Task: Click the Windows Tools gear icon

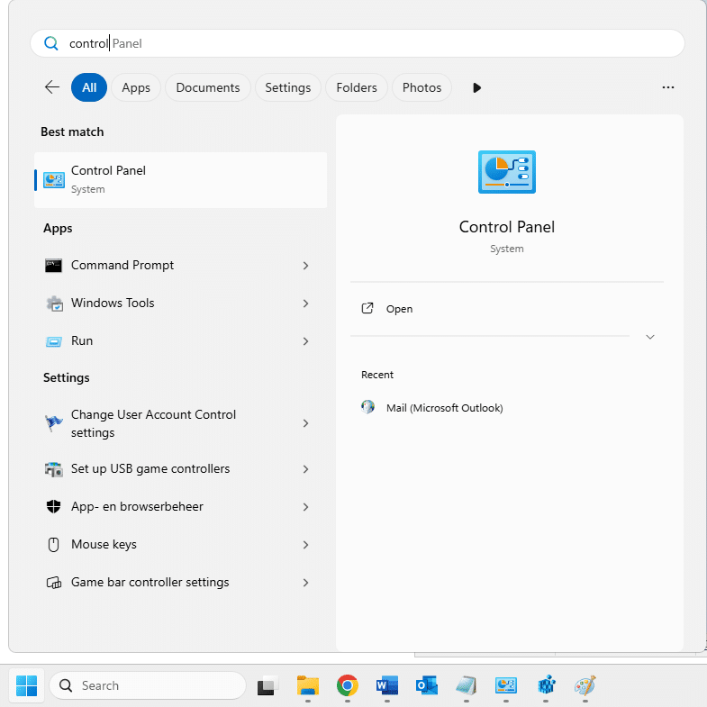Action: point(55,304)
